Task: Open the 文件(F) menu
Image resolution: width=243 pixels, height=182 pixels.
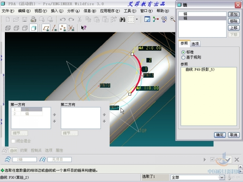Action: 8,11
